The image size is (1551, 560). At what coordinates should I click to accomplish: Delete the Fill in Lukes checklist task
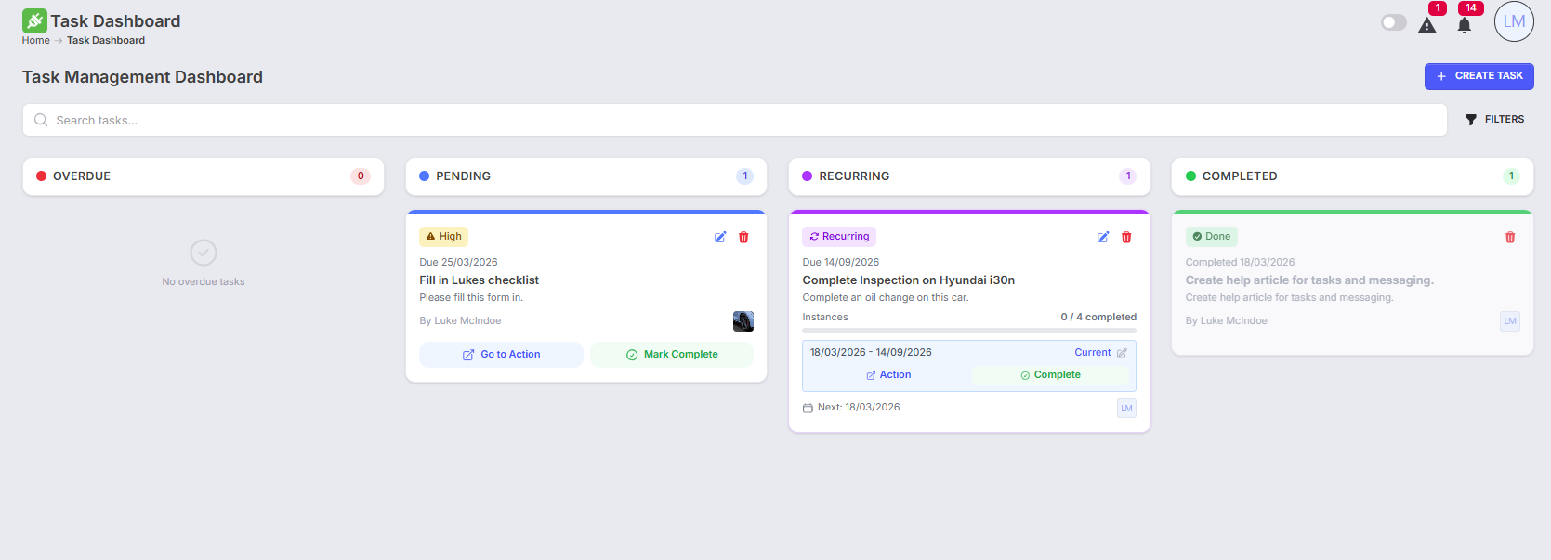coord(743,237)
